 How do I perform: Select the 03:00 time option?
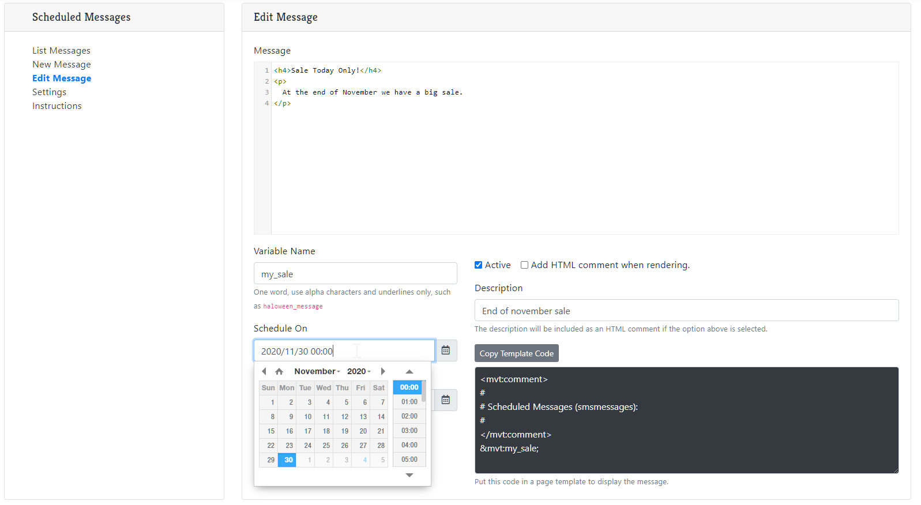[409, 431]
